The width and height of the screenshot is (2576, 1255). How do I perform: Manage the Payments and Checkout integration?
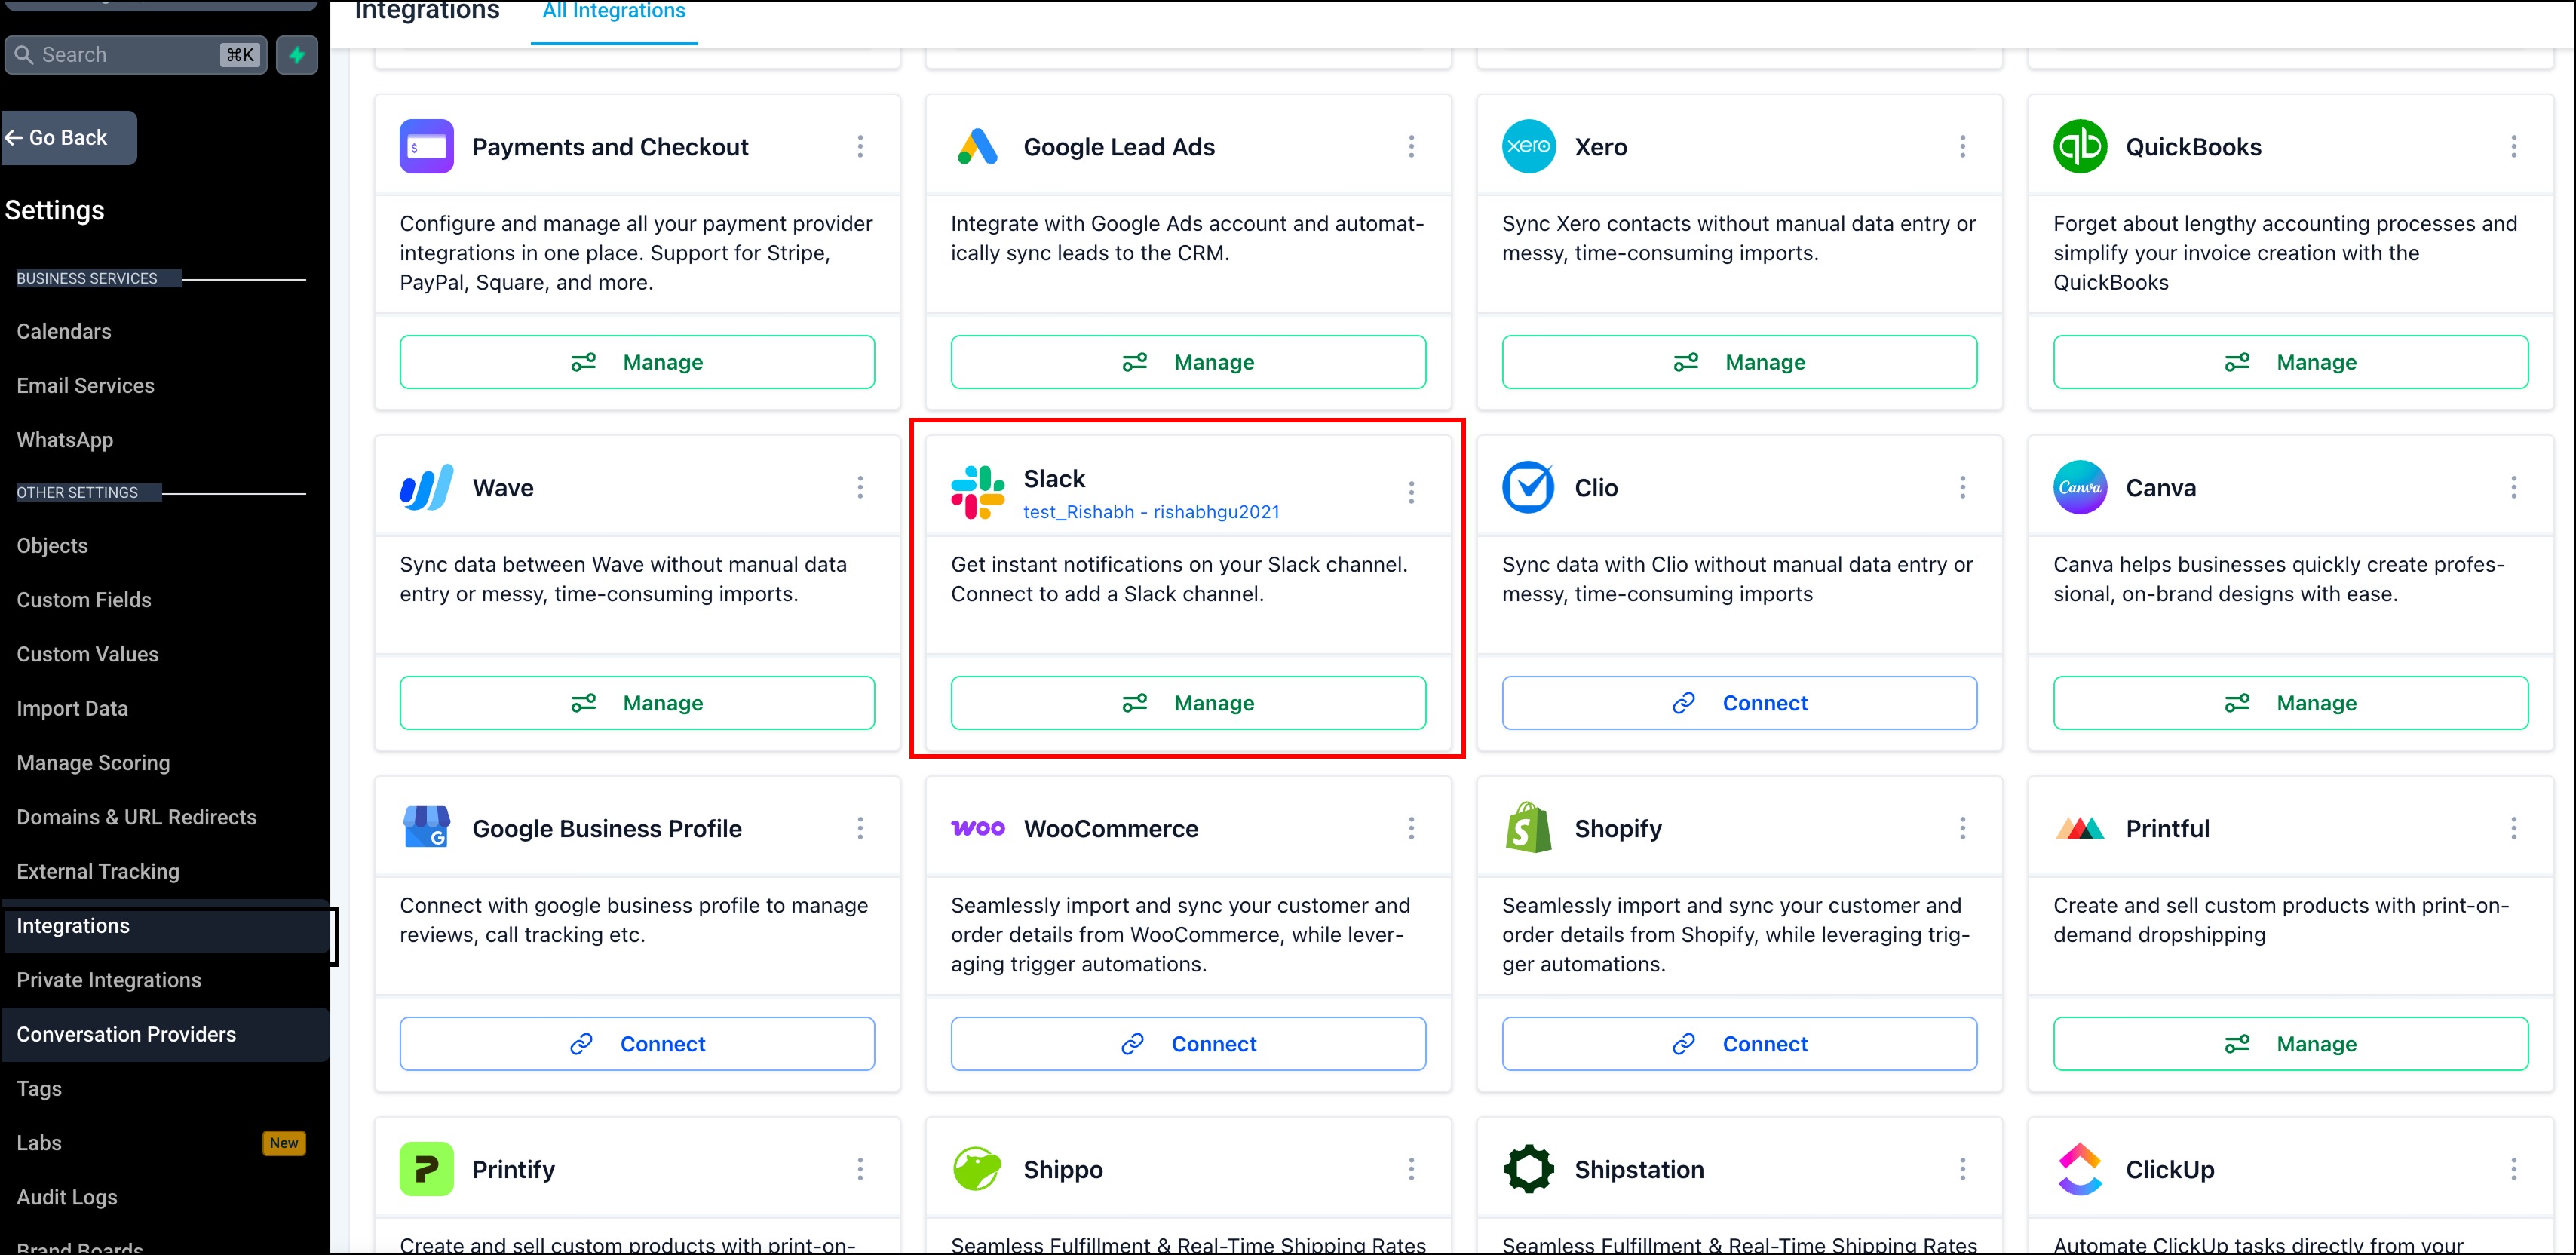click(x=637, y=362)
